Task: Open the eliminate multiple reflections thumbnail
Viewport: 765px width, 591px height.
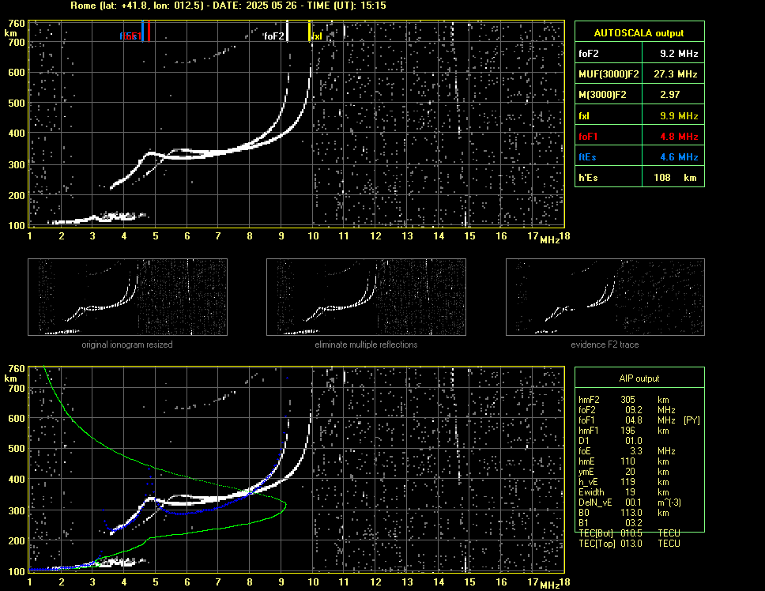Action: click(367, 297)
